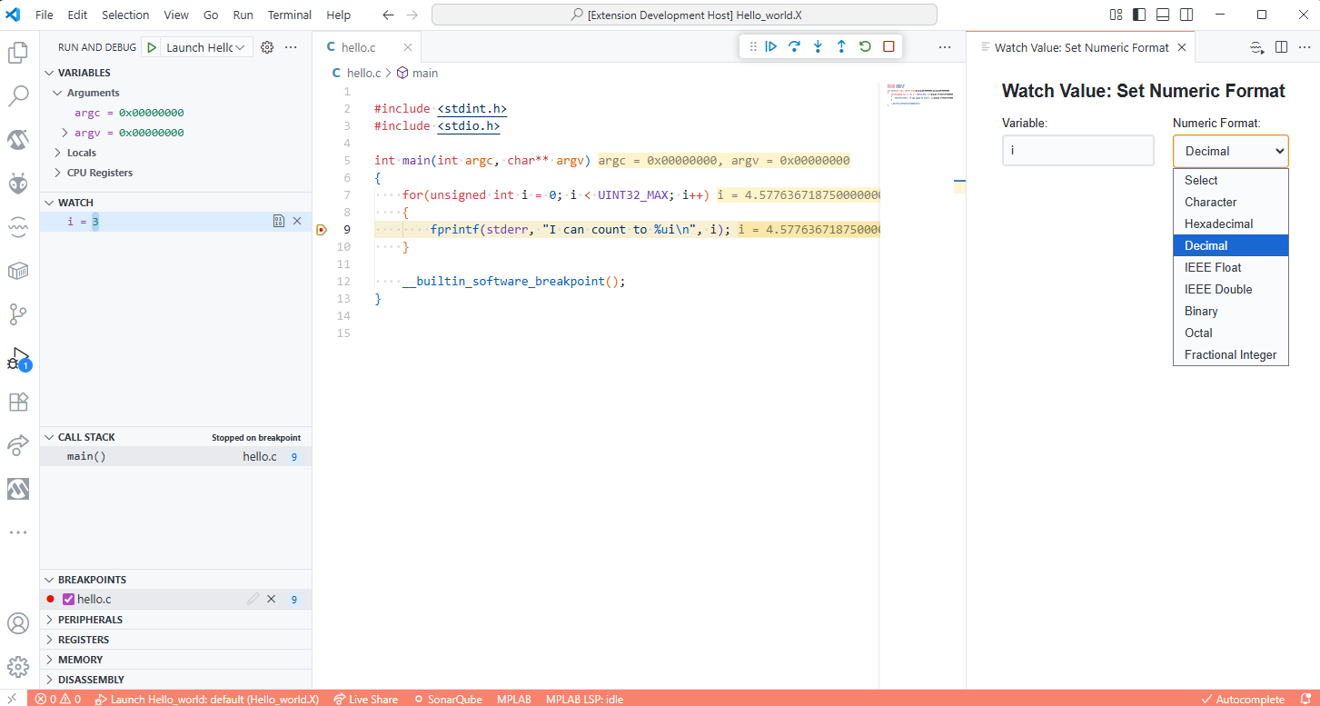Click the Variable input field

click(1077, 151)
